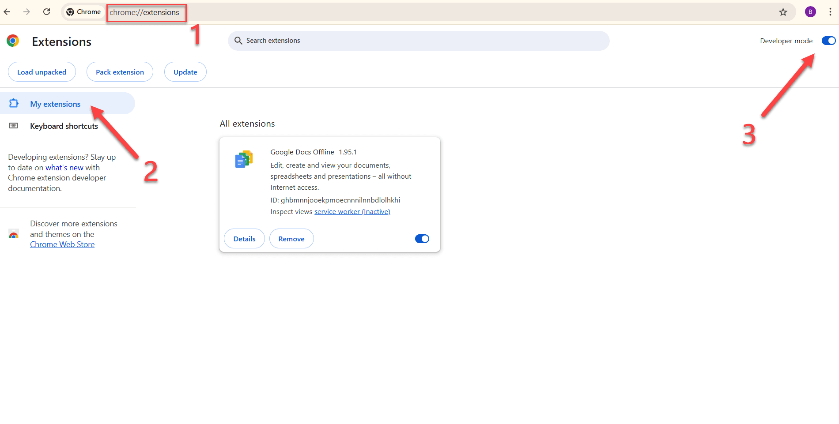Reload the page with the refresh icon
The width and height of the screenshot is (839, 424).
46,12
